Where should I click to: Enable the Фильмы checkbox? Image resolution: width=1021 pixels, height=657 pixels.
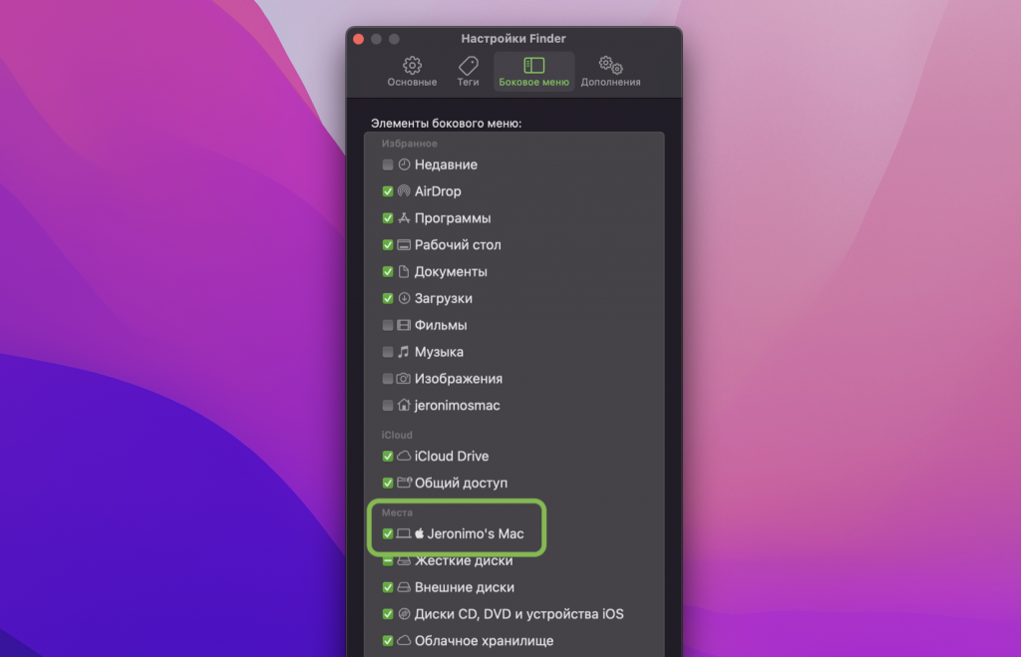pos(388,325)
